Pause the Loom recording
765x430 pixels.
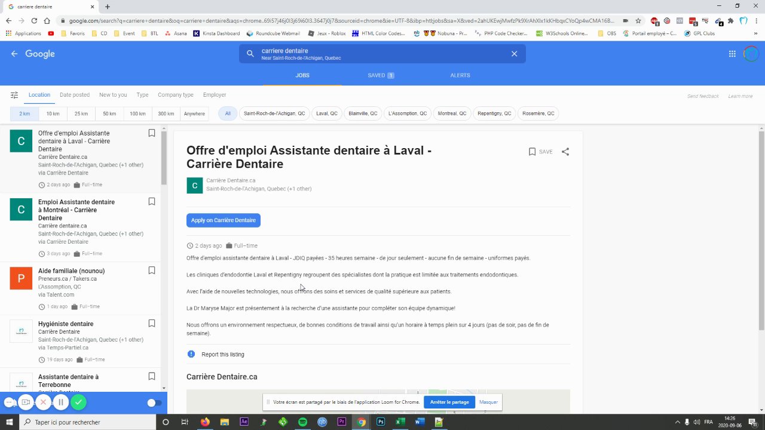coord(60,403)
